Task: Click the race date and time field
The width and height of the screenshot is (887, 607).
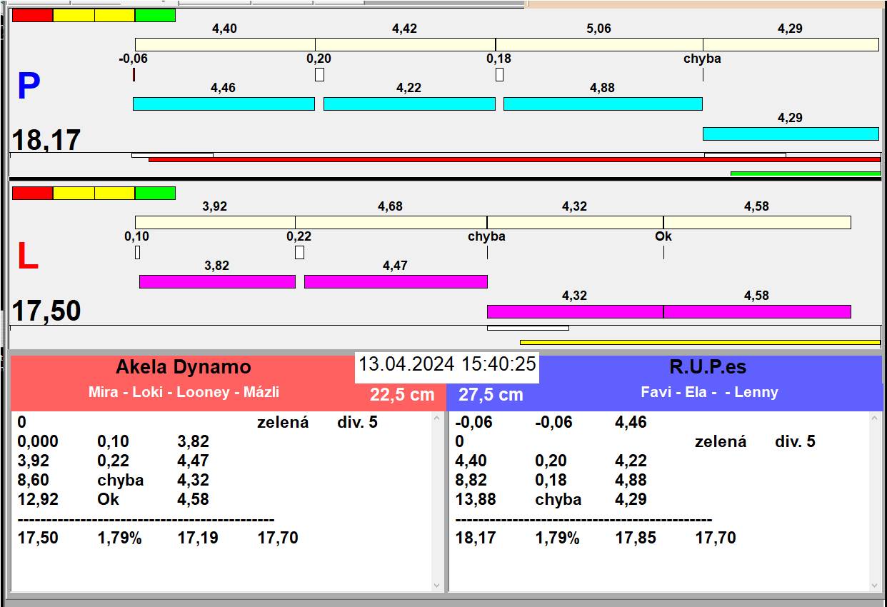Action: click(447, 364)
